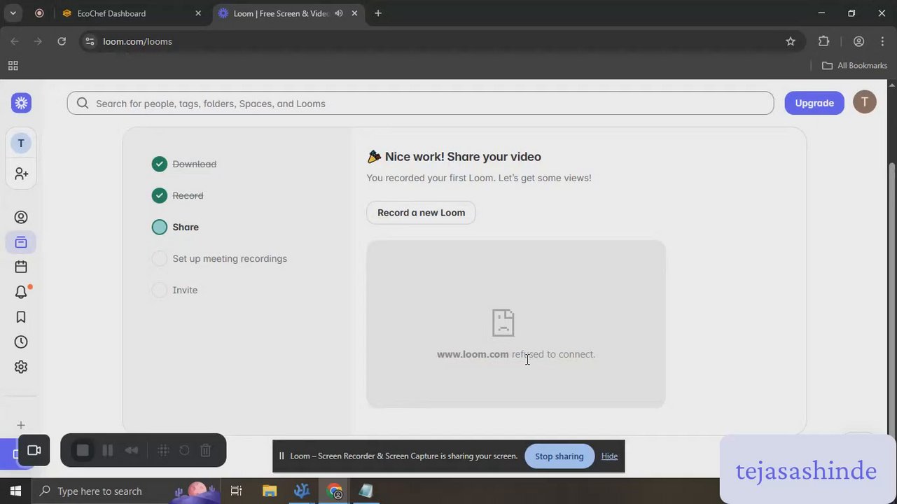Focus the Loom search field
This screenshot has width=897, height=504.
[420, 104]
